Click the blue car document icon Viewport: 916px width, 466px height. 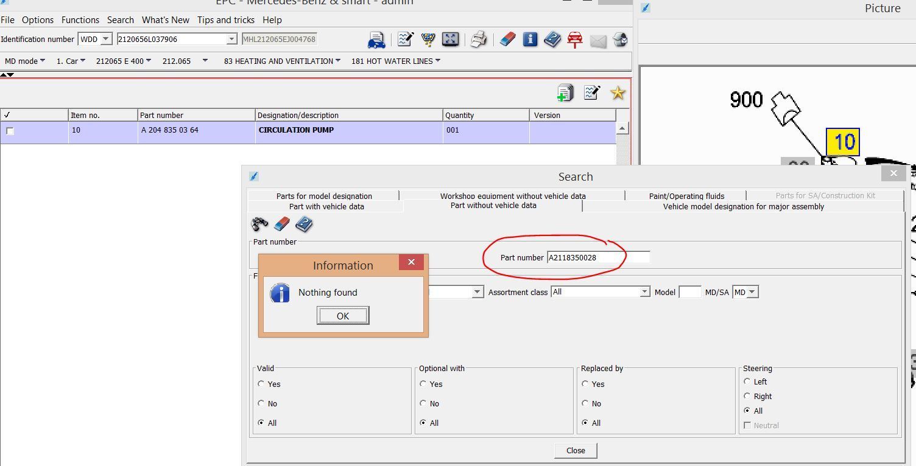(x=376, y=40)
